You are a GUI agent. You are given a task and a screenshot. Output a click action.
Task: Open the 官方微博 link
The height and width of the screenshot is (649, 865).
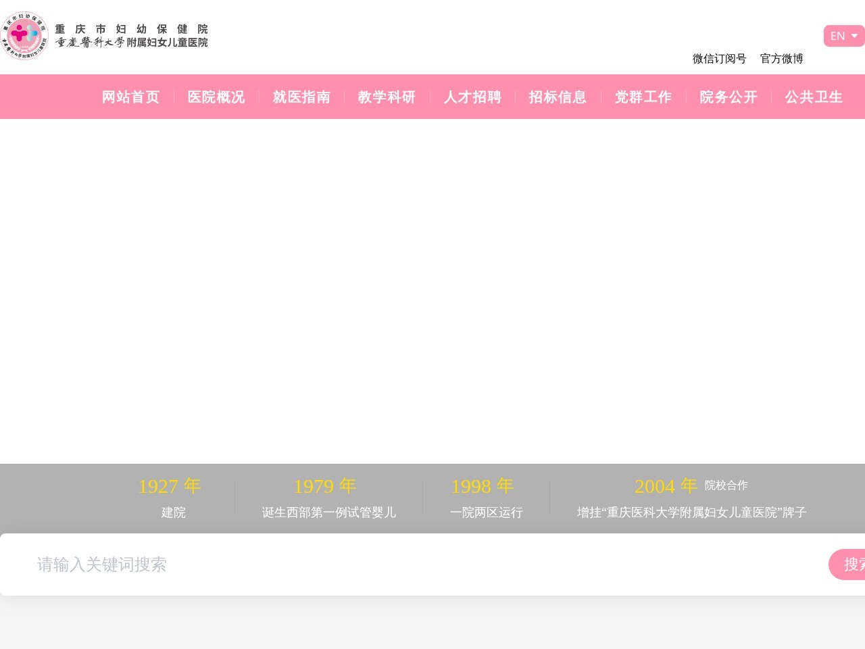pos(781,59)
